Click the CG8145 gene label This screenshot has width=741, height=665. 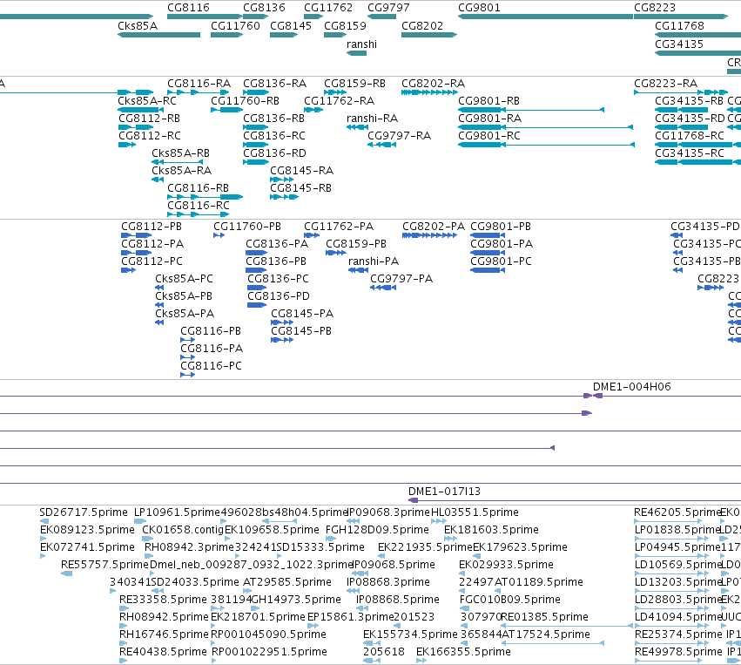291,26
